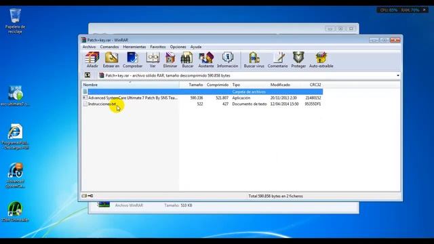Screen dimensions: 434x244
Task: Open the Opciones menu
Action: pos(178,47)
